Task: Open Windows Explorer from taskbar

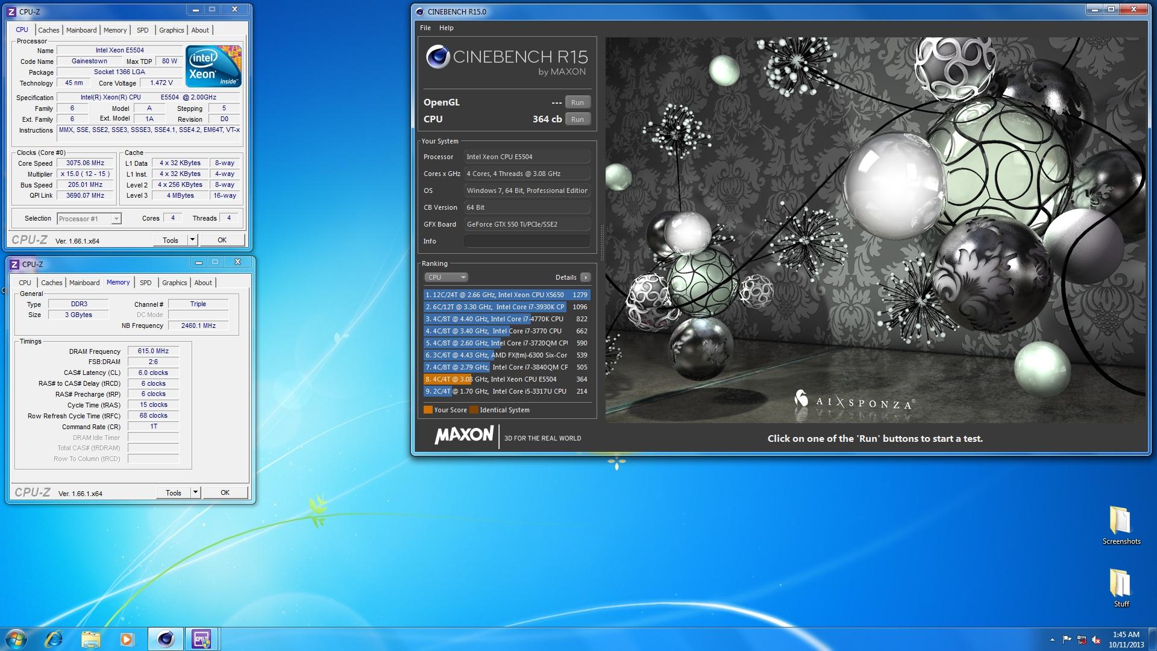Action: (91, 639)
